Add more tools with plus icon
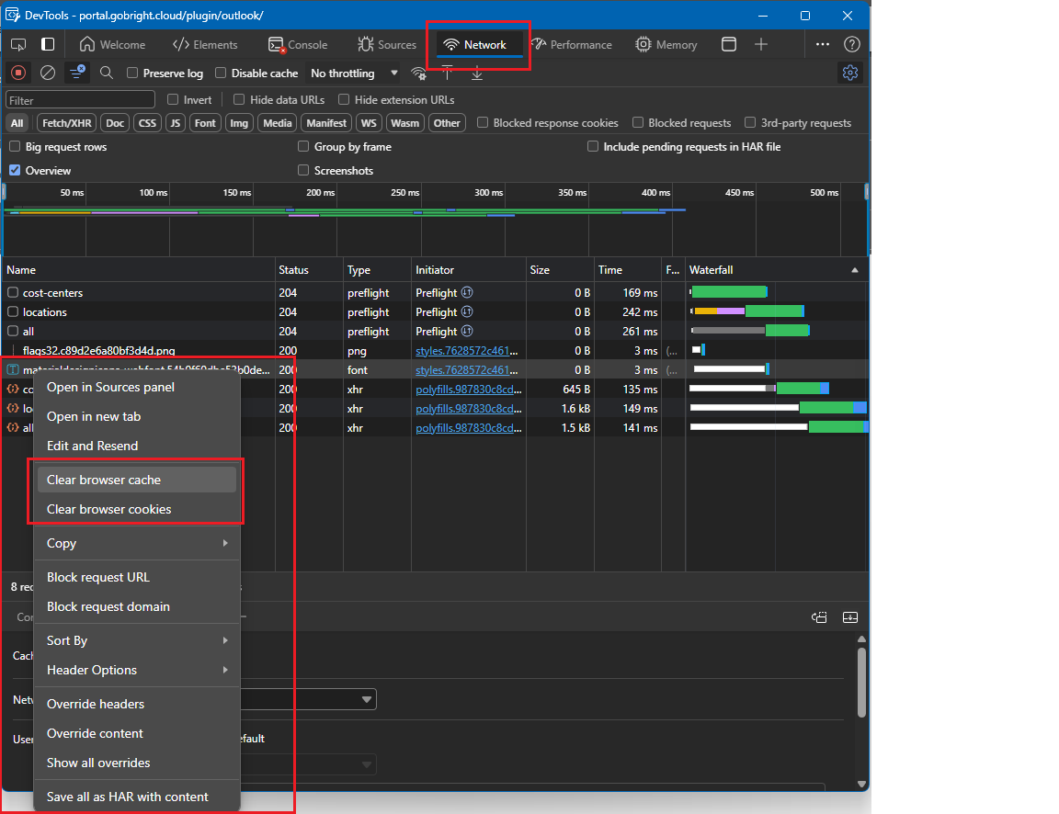Screen dimensions: 1059x814 tap(761, 44)
